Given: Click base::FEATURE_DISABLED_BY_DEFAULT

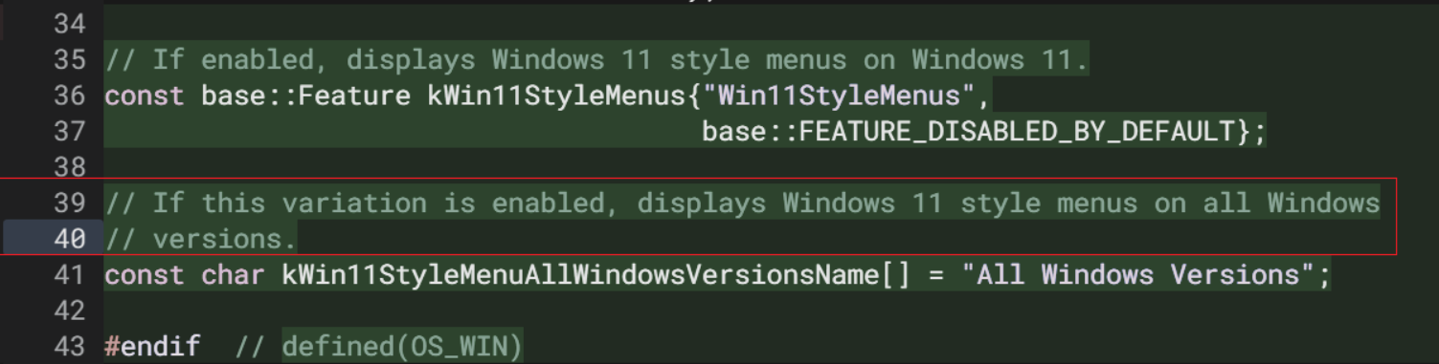Looking at the screenshot, I should coord(968,131).
